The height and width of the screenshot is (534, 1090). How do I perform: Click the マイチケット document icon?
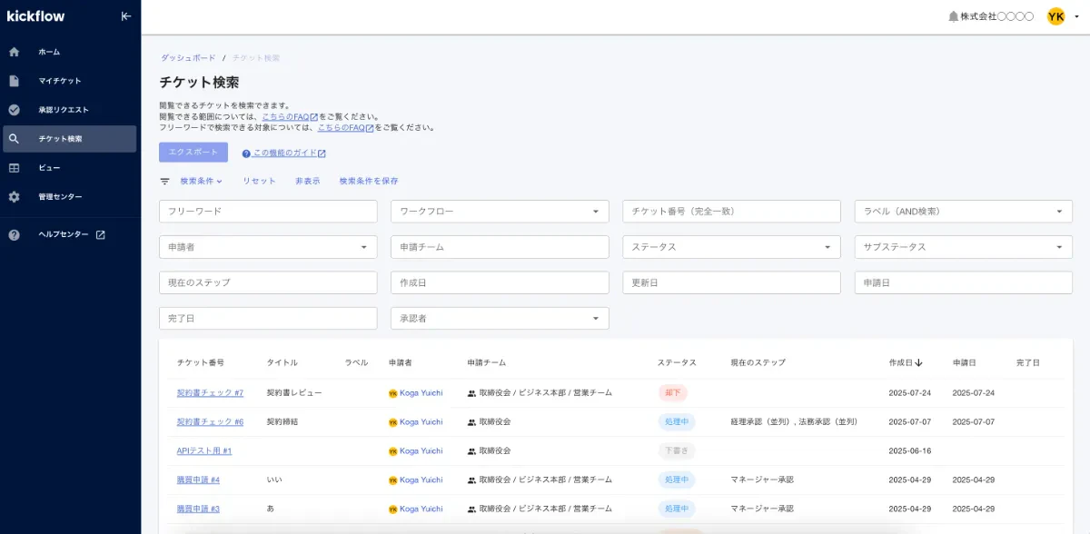click(14, 81)
